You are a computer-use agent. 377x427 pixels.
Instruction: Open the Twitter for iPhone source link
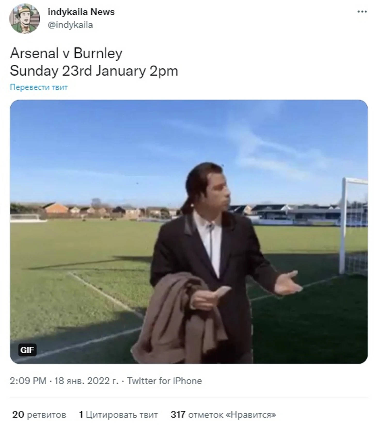pos(164,381)
